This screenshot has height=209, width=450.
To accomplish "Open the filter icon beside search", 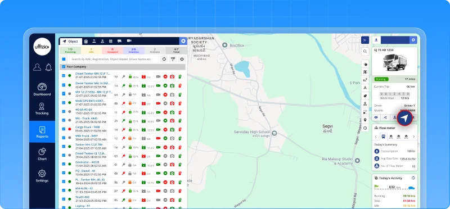I will pyautogui.click(x=173, y=59).
